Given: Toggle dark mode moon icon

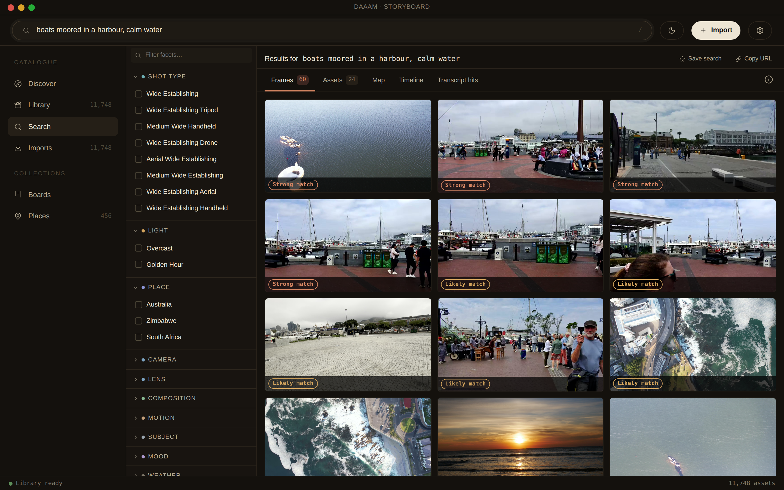Looking at the screenshot, I should click(x=672, y=30).
